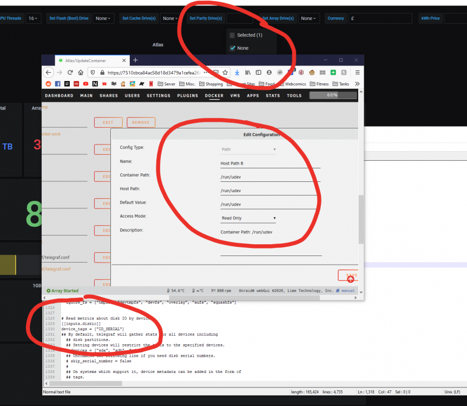
Task: Click the REMOVE button
Action: (141, 122)
